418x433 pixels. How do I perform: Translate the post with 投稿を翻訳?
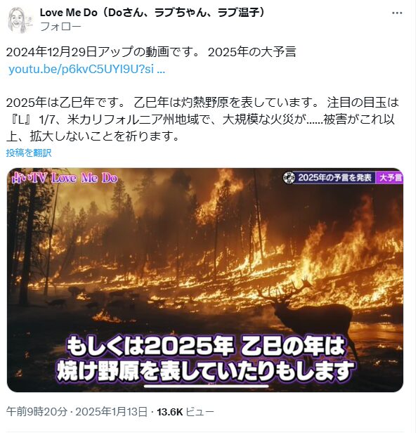tap(29, 153)
